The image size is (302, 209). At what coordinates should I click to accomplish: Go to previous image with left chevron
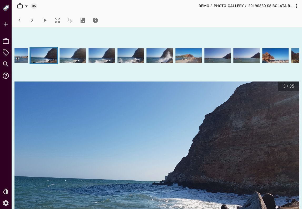pyautogui.click(x=19, y=20)
